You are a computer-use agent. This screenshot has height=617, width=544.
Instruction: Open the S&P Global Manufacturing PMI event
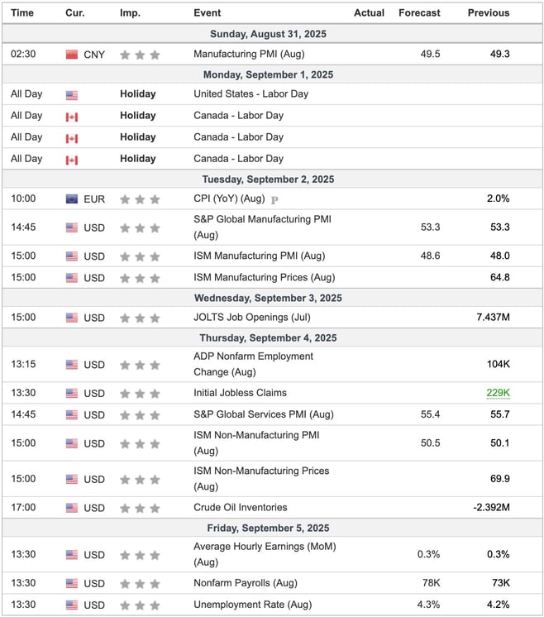click(x=262, y=227)
